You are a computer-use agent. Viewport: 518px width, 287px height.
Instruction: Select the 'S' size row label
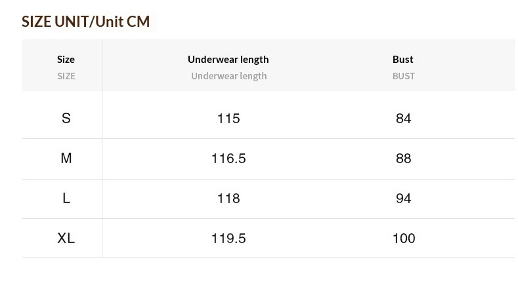tap(66, 119)
